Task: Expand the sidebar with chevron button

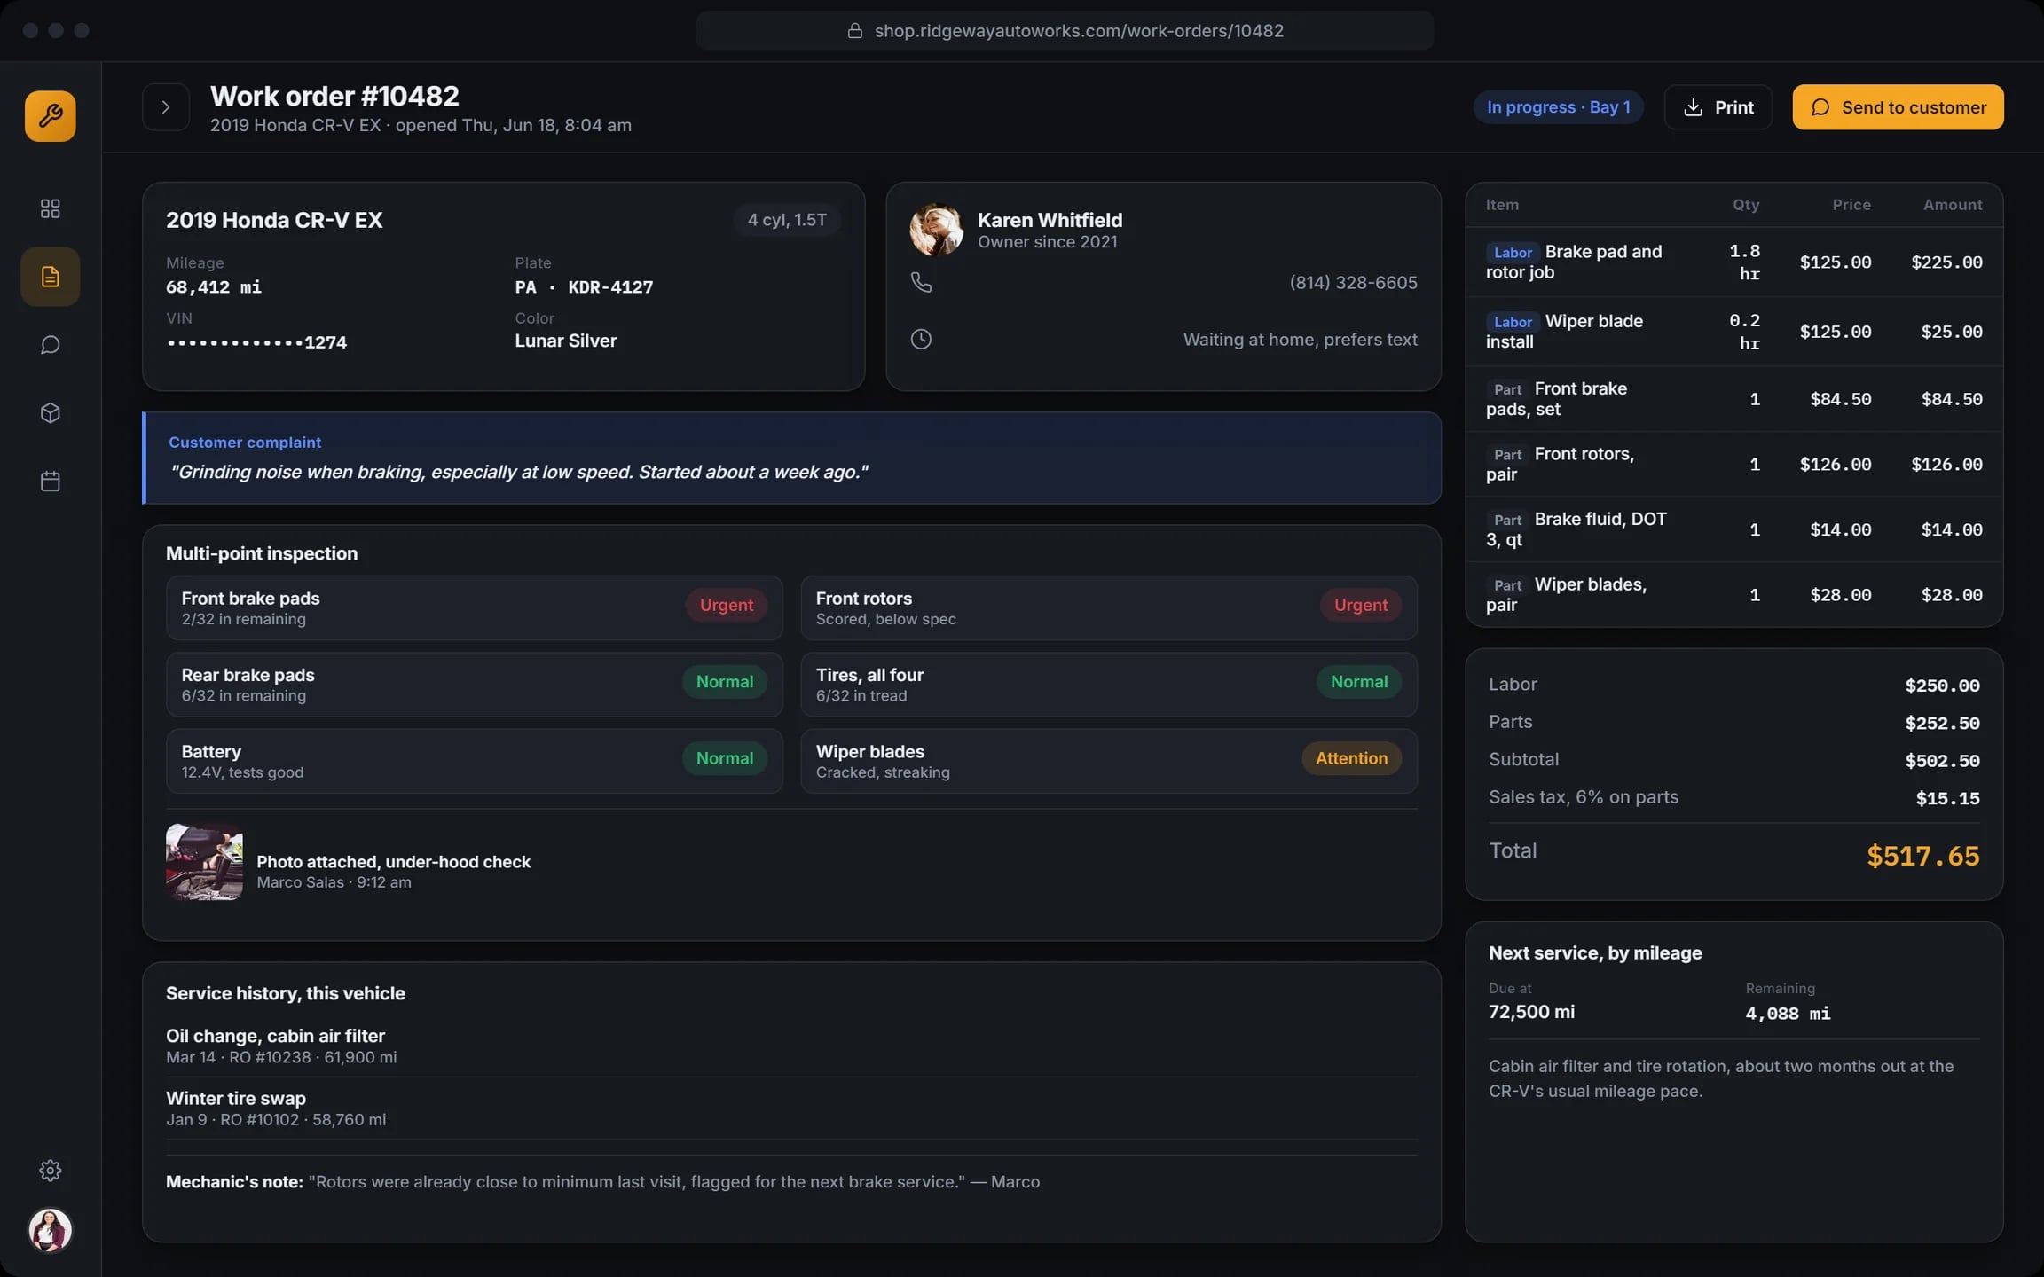Action: (x=166, y=107)
